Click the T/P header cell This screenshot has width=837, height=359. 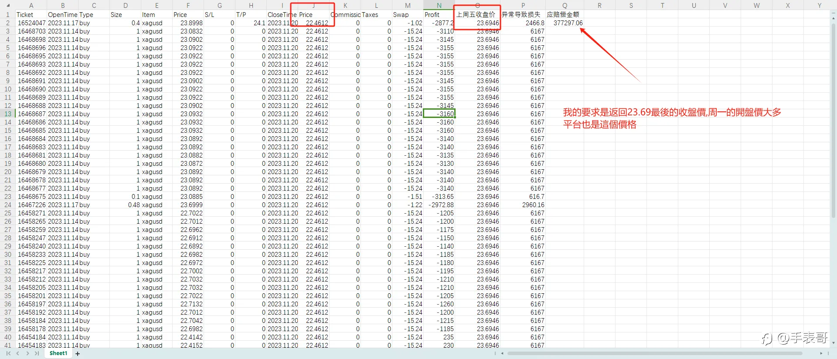coord(251,14)
